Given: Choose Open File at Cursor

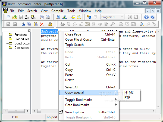Looking at the screenshot, I should [89, 40].
